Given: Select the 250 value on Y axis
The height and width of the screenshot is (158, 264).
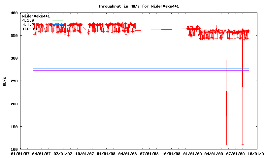Looking at the screenshot, I should (14, 81).
